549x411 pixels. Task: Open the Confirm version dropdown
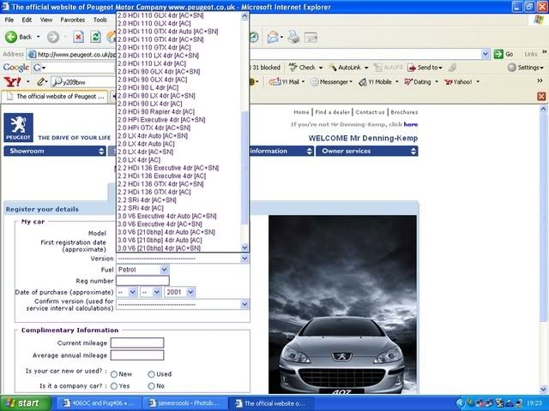[x=183, y=305]
